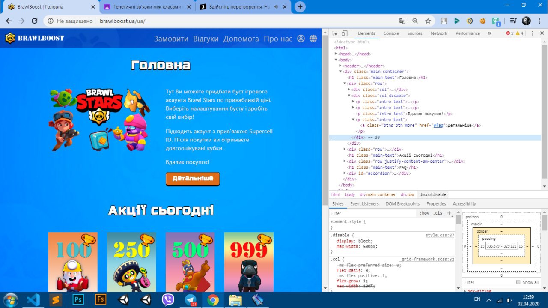
Task: Open the media control playlist icon
Action: (x=513, y=21)
